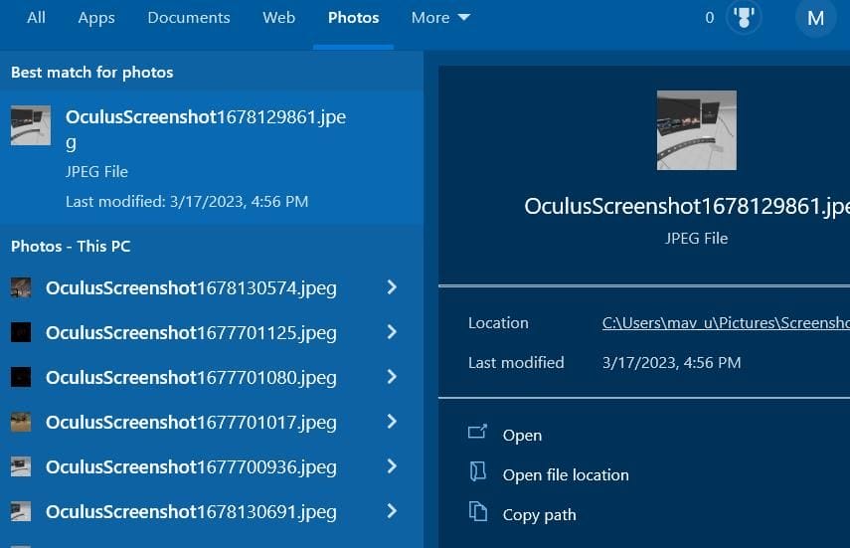850x548 pixels.
Task: Click the Open file location folder icon
Action: 477,471
